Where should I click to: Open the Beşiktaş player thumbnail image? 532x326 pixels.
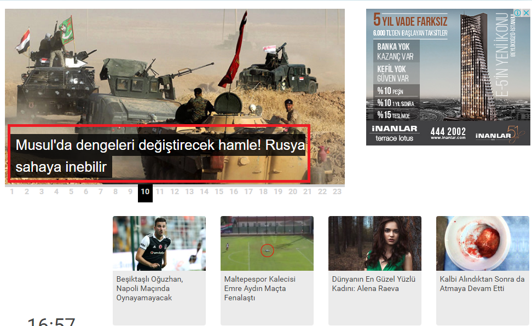159,243
